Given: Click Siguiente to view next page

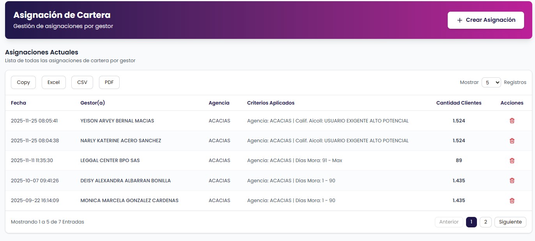Looking at the screenshot, I should click(x=510, y=222).
